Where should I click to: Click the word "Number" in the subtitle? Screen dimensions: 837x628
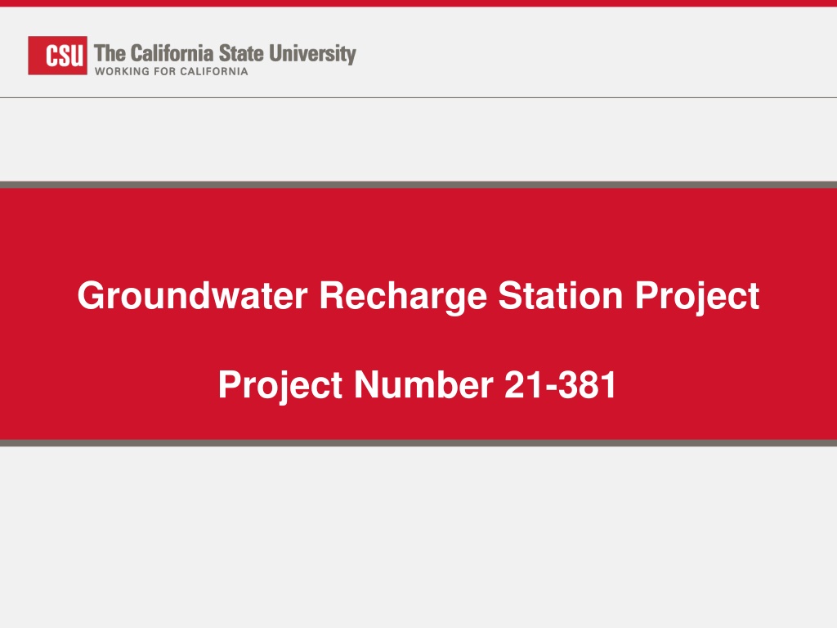(x=424, y=384)
